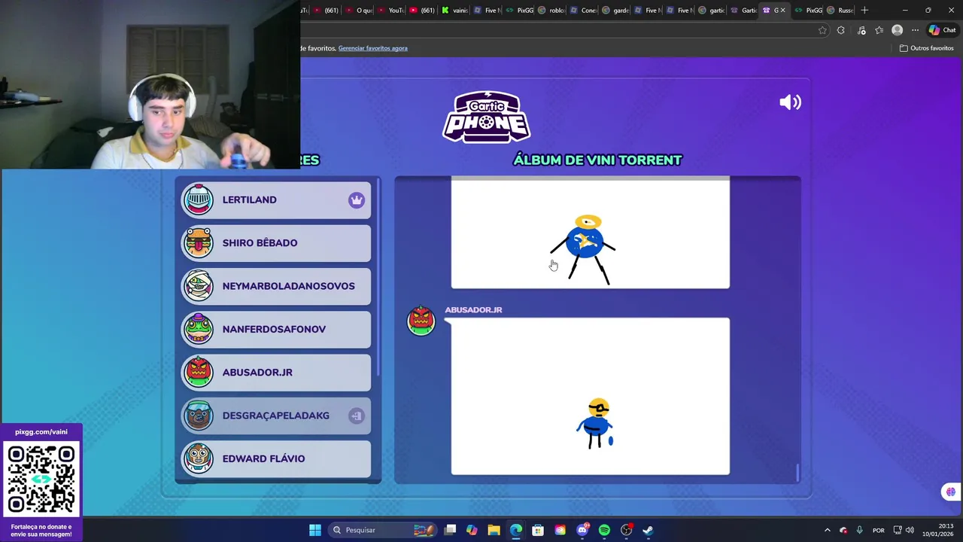The width and height of the screenshot is (963, 542).
Task: Open Outros favoritos folder
Action: click(927, 48)
